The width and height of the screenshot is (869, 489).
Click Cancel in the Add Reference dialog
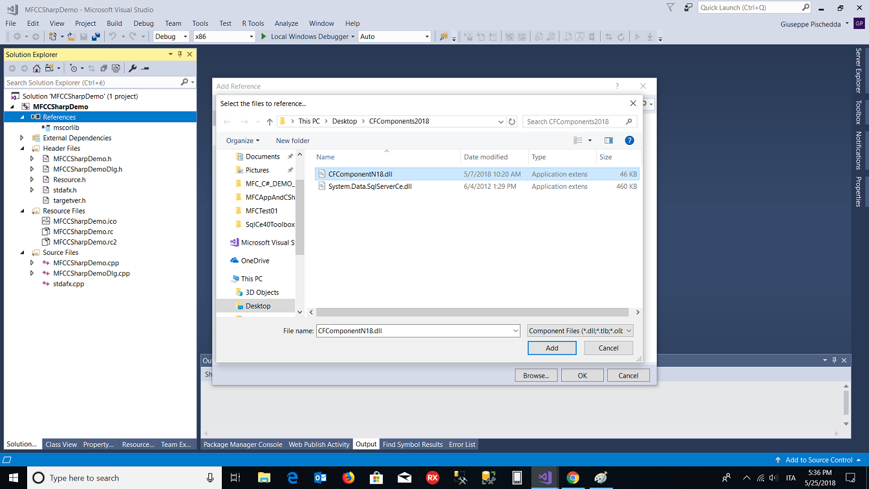[628, 375]
